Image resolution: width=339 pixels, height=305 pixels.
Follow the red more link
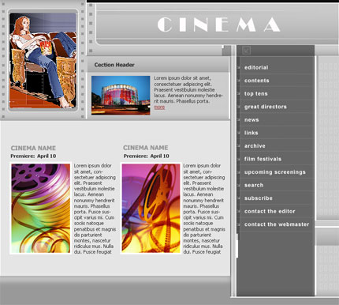(x=159, y=107)
